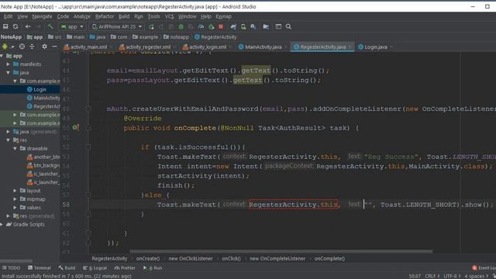The image size is (496, 279).
Task: Open the VCS menu
Action: pos(169,16)
